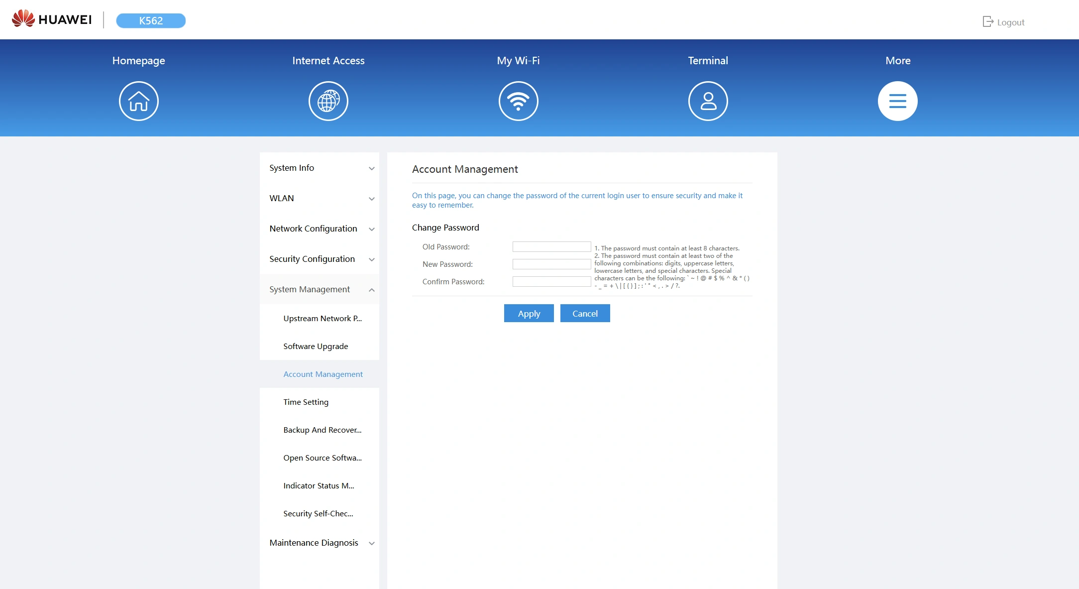Open Backup And Recovery menu item
The height and width of the screenshot is (589, 1079).
point(322,430)
